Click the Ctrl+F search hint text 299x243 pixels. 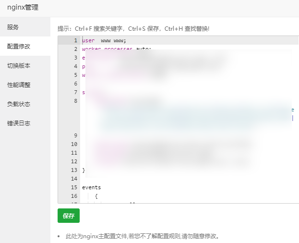(x=133, y=29)
